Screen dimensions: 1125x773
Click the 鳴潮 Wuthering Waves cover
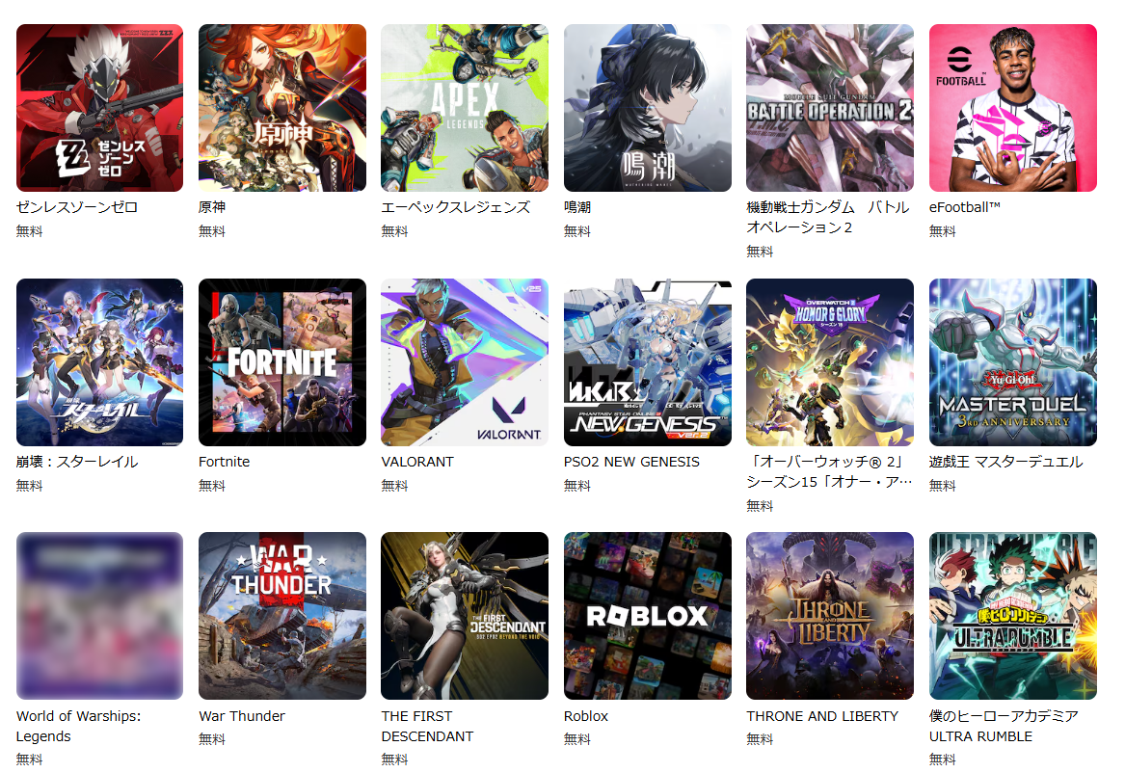pyautogui.click(x=647, y=108)
